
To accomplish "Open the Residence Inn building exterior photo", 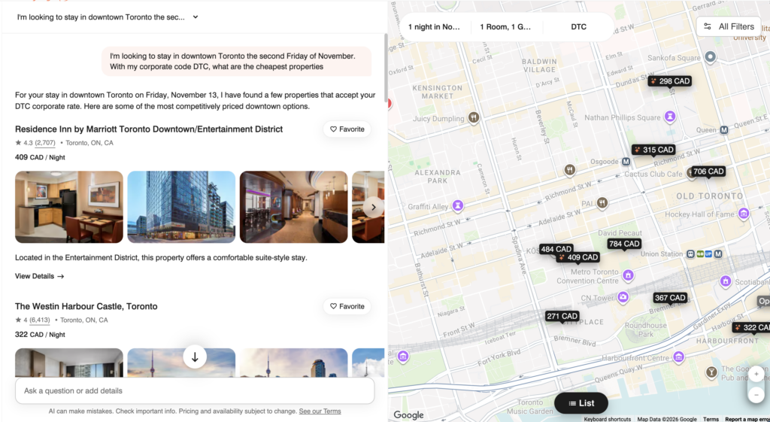I will point(181,207).
